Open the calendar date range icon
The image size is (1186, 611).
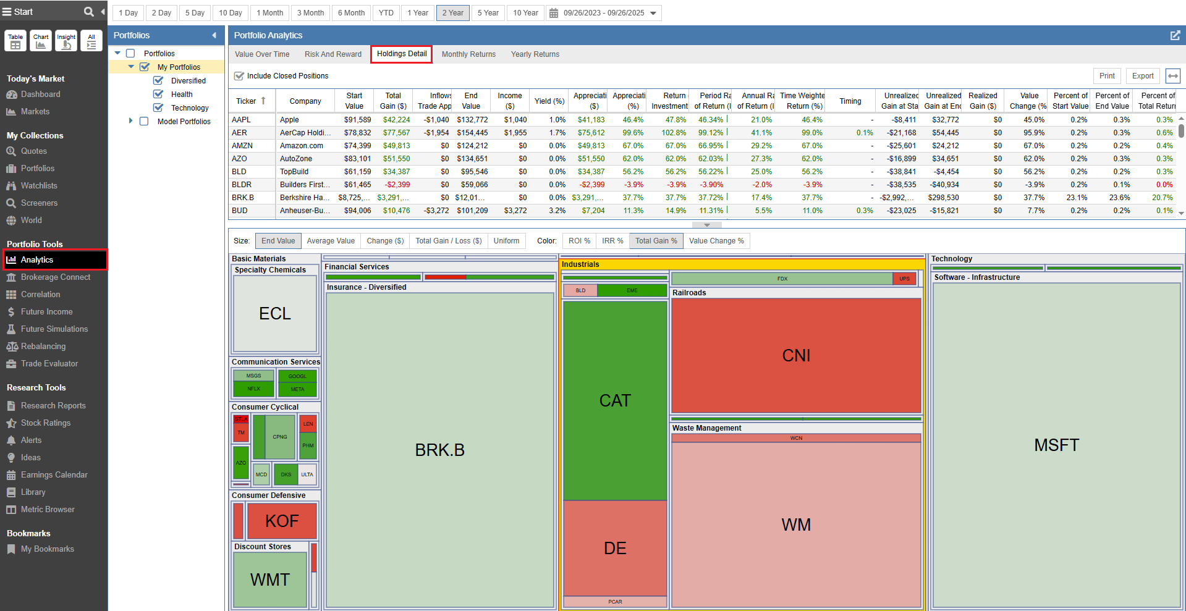coord(554,13)
